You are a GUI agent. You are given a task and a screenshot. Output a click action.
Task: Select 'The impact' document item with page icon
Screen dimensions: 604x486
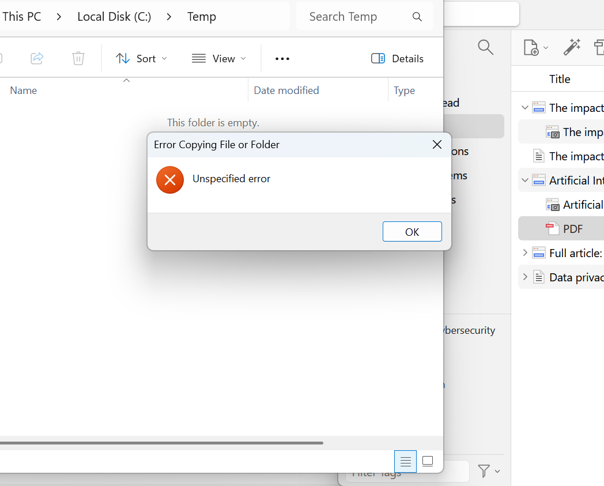(x=561, y=156)
